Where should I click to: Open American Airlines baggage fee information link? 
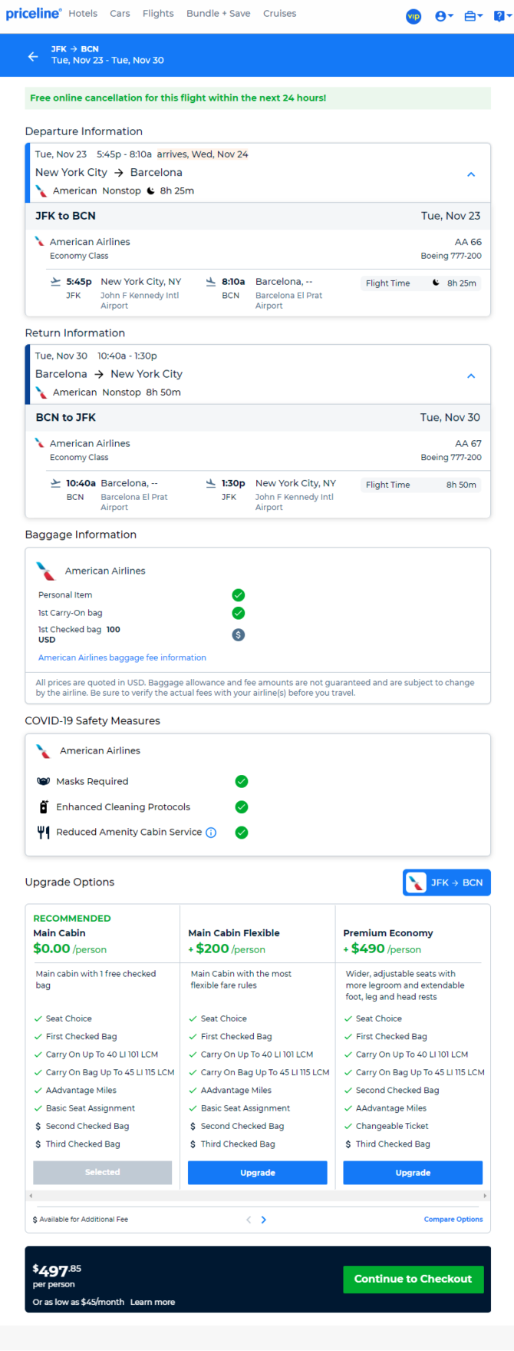122,657
